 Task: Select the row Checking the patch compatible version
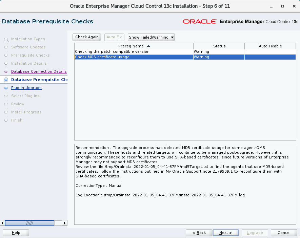tap(185, 51)
